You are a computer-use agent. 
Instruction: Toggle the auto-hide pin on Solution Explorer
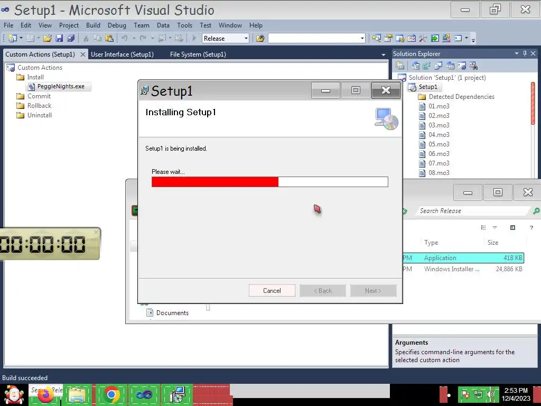click(x=525, y=53)
